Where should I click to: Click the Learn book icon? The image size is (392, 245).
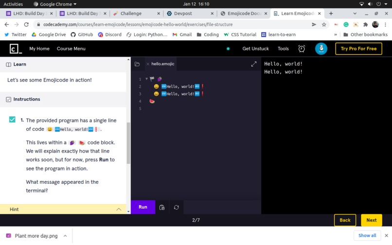8,65
